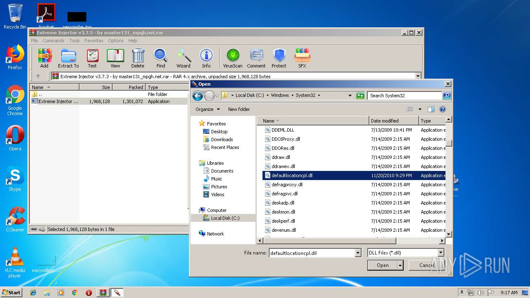Click the Protect shield icon
Image resolution: width=530 pixels, height=298 pixels.
coord(279,58)
